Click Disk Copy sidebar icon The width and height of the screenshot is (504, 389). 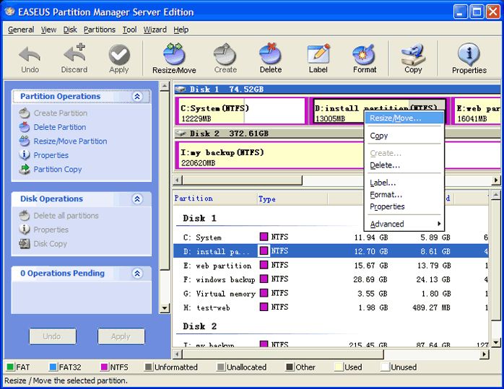tap(25, 243)
